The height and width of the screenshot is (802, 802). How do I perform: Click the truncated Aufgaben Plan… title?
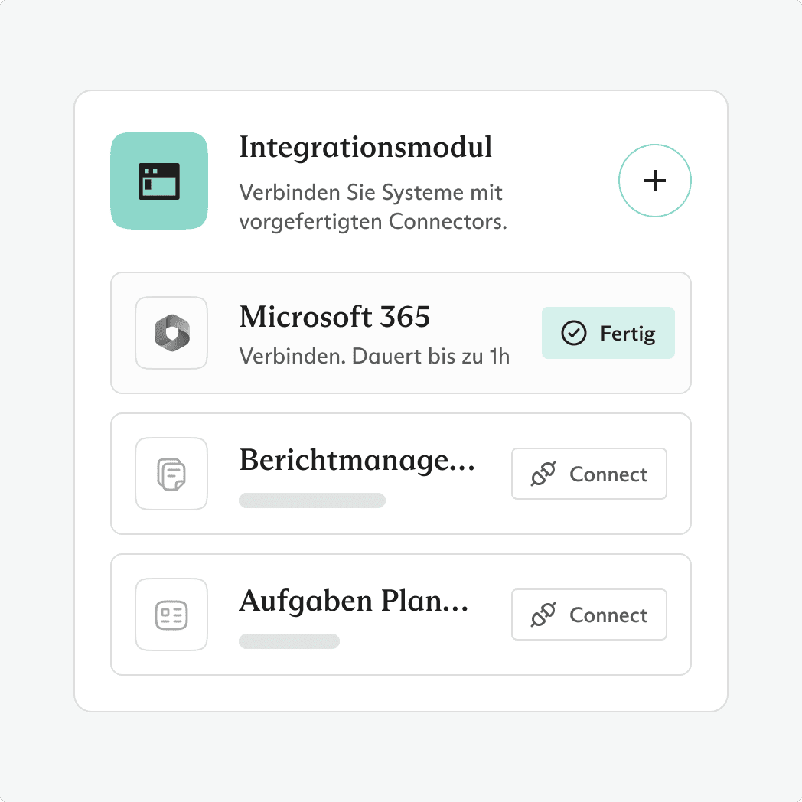354,601
